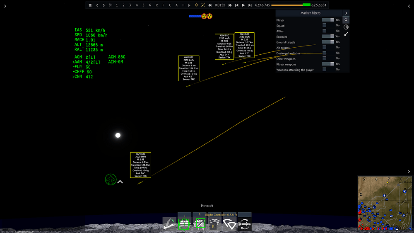Click the switch missile weapon icon
The width and height of the screenshot is (414, 233).
(245, 224)
